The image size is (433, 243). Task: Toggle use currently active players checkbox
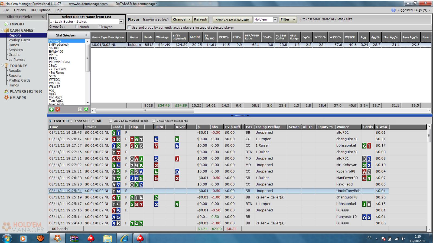(x=129, y=27)
